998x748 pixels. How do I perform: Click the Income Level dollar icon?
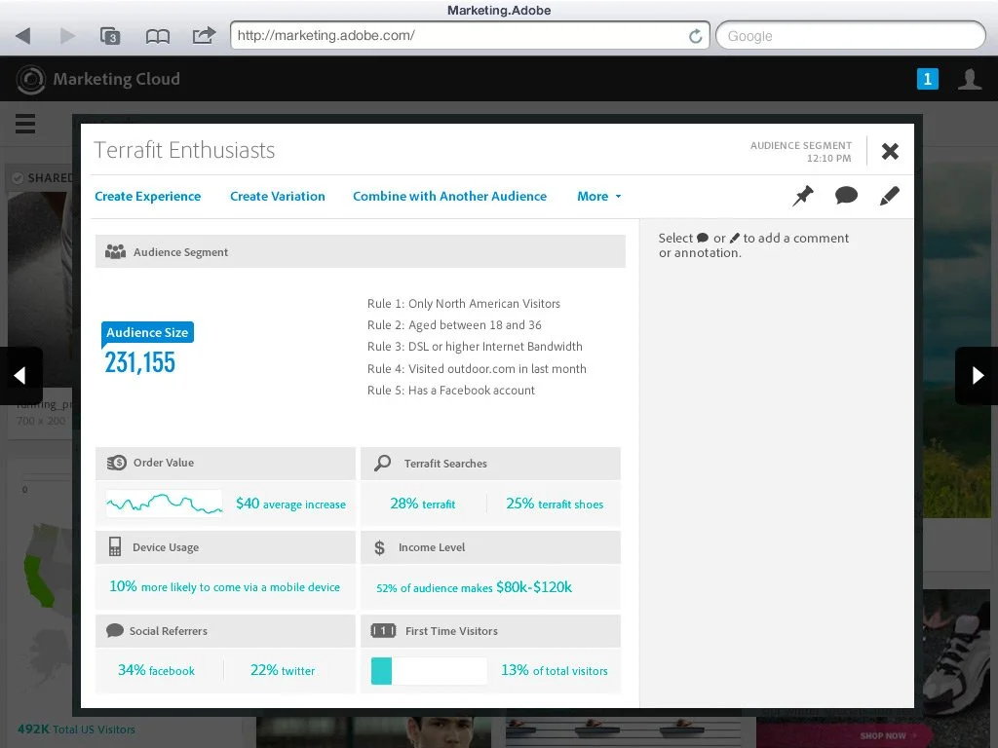point(379,547)
